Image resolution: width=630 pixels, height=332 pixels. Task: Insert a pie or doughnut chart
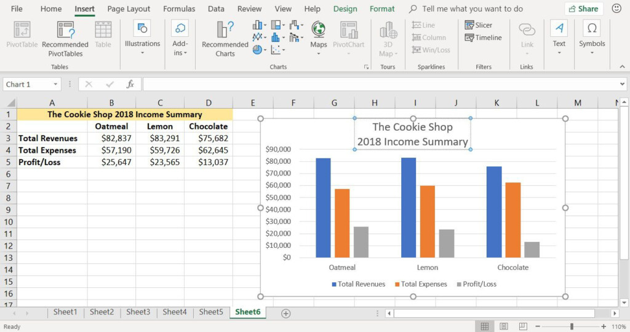(x=257, y=50)
